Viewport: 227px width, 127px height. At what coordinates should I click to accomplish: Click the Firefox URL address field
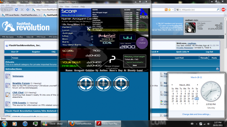47,10
